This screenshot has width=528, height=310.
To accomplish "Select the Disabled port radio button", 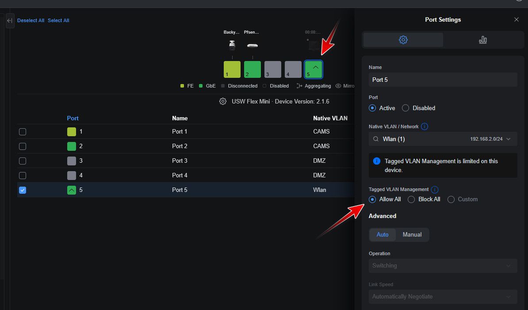I will 406,108.
